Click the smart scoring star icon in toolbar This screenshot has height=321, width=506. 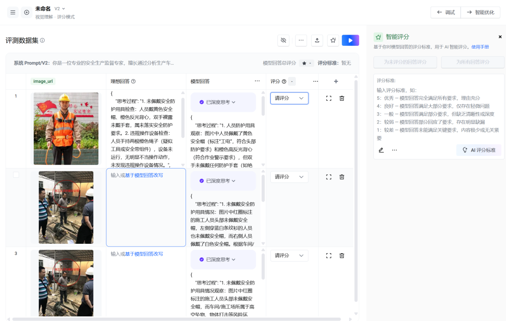(333, 41)
